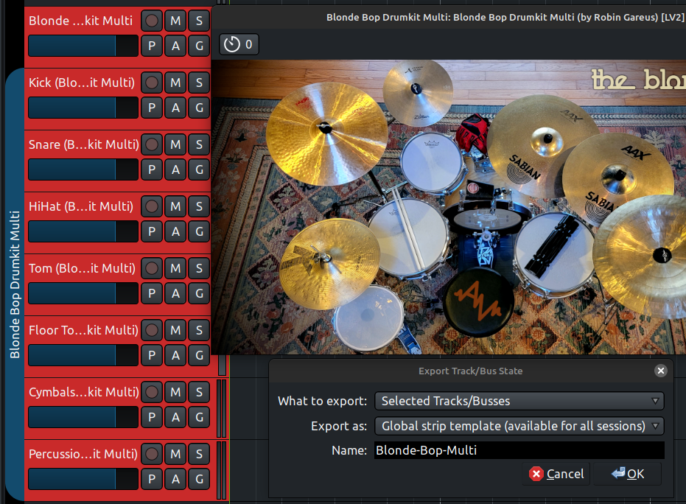Image resolution: width=686 pixels, height=504 pixels.
Task: Open playlist button on HiHat track
Action: coord(152,231)
